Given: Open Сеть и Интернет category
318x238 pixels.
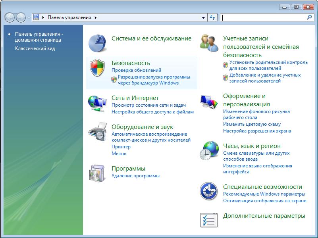Looking at the screenshot, I should [x=135, y=98].
